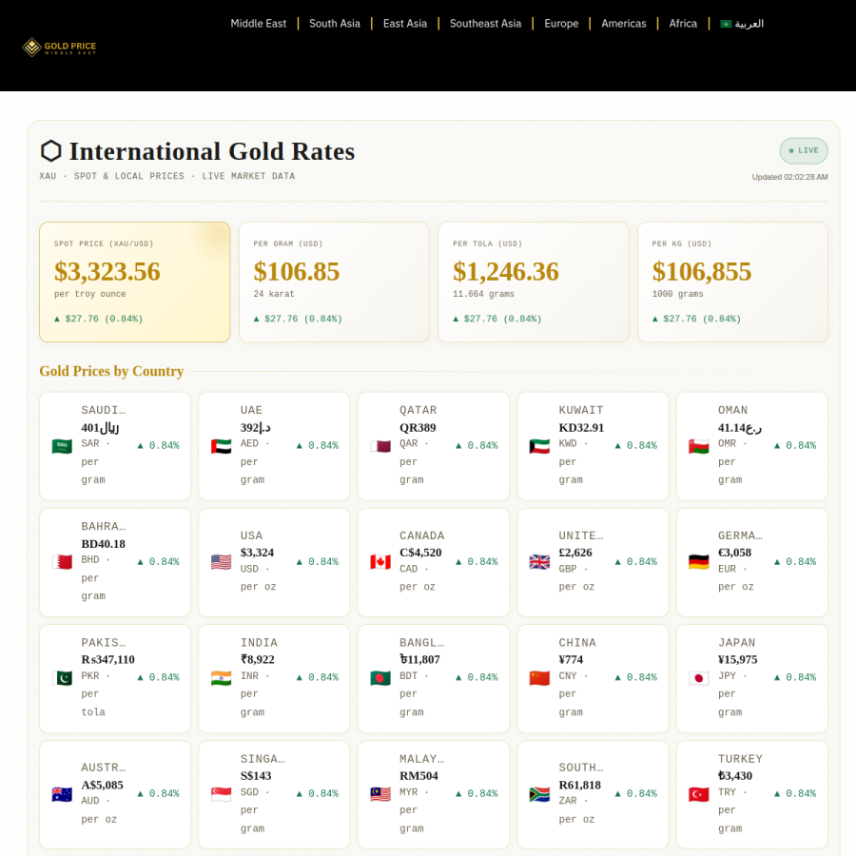Click the Rs347,110 Pakistan price
This screenshot has width=856, height=856.
pyautogui.click(x=108, y=659)
